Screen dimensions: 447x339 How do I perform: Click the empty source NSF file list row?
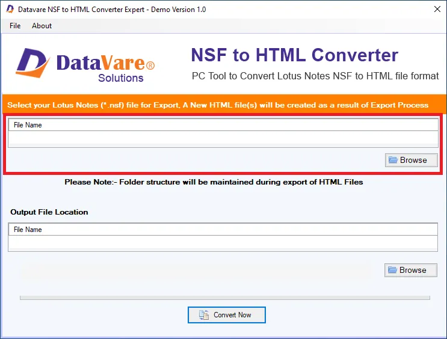pos(223,138)
